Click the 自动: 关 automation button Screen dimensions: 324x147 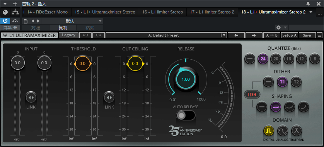[10, 28]
